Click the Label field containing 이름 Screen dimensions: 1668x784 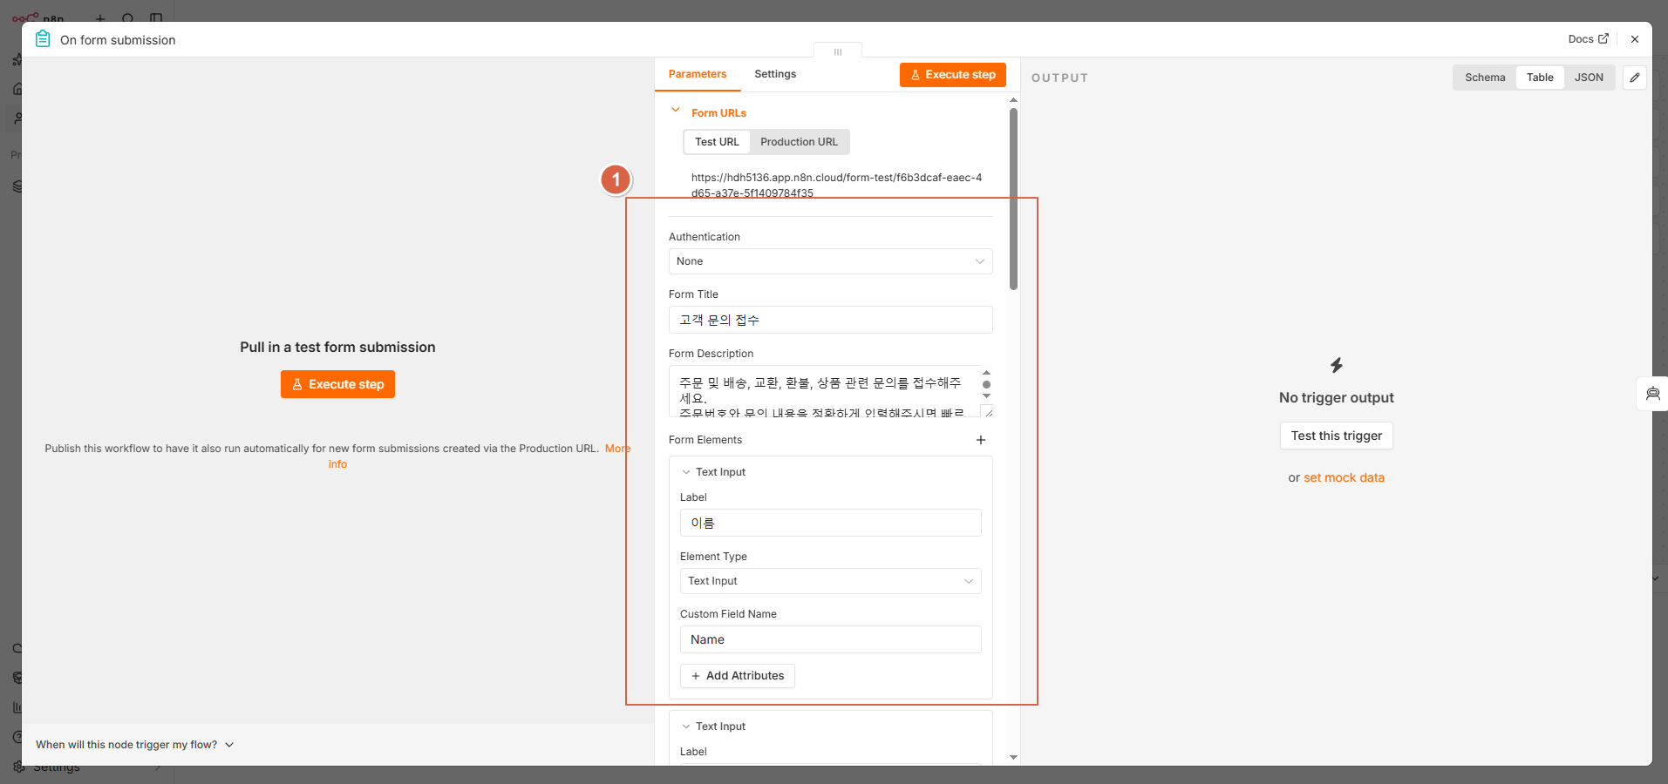830,523
